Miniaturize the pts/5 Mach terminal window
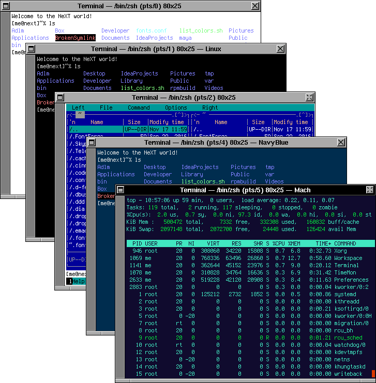The image size is (376, 383). coord(121,190)
